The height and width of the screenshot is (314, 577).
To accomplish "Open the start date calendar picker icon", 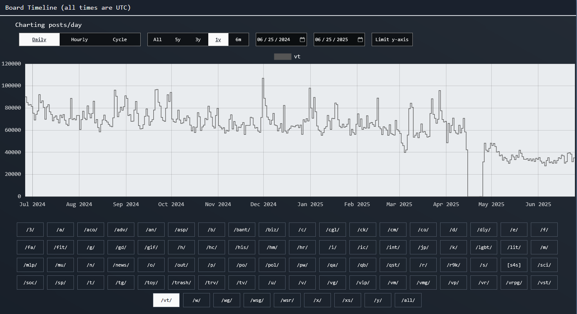I will pyautogui.click(x=302, y=39).
